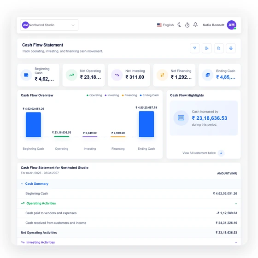Screen dimensions: 258x258
Task: Select Cash paid to vendors and expenses
Action: coord(129,213)
